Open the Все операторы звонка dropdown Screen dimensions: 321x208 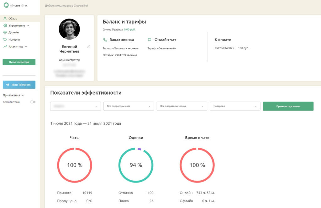point(182,106)
